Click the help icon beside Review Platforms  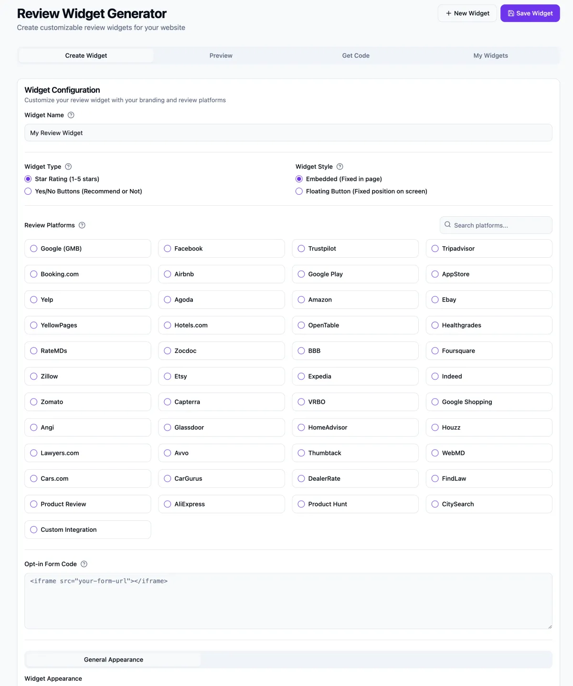(x=82, y=225)
